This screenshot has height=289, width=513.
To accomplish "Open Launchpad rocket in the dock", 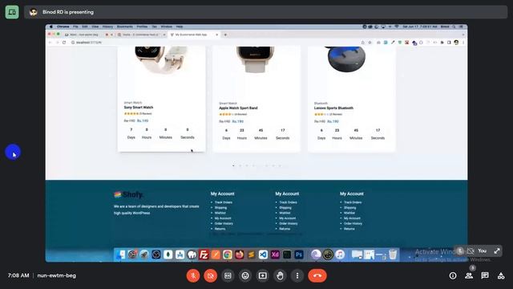I will [144, 254].
